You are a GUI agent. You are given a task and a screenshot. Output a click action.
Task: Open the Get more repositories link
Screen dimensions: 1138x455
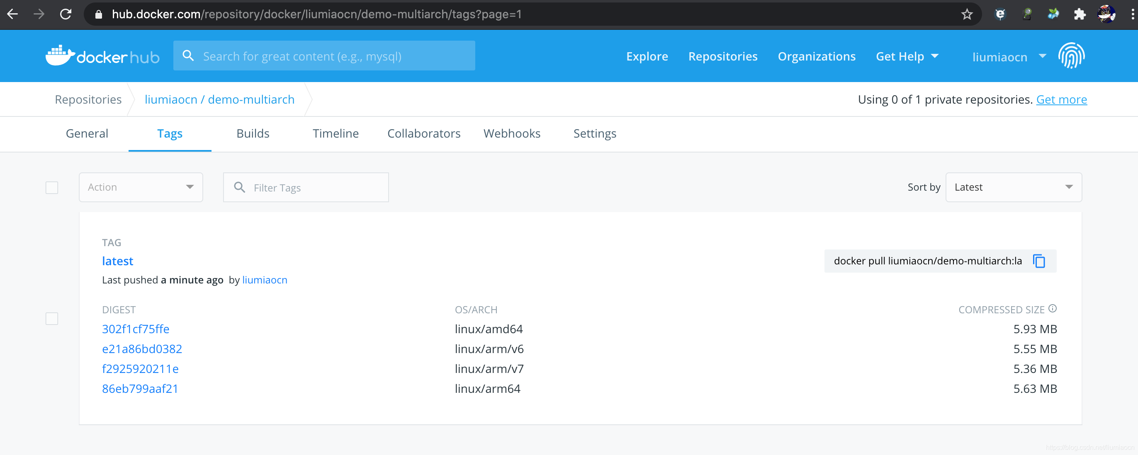[x=1061, y=100]
